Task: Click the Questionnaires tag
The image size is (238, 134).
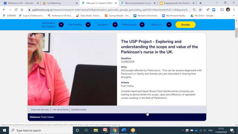Action: point(79,110)
